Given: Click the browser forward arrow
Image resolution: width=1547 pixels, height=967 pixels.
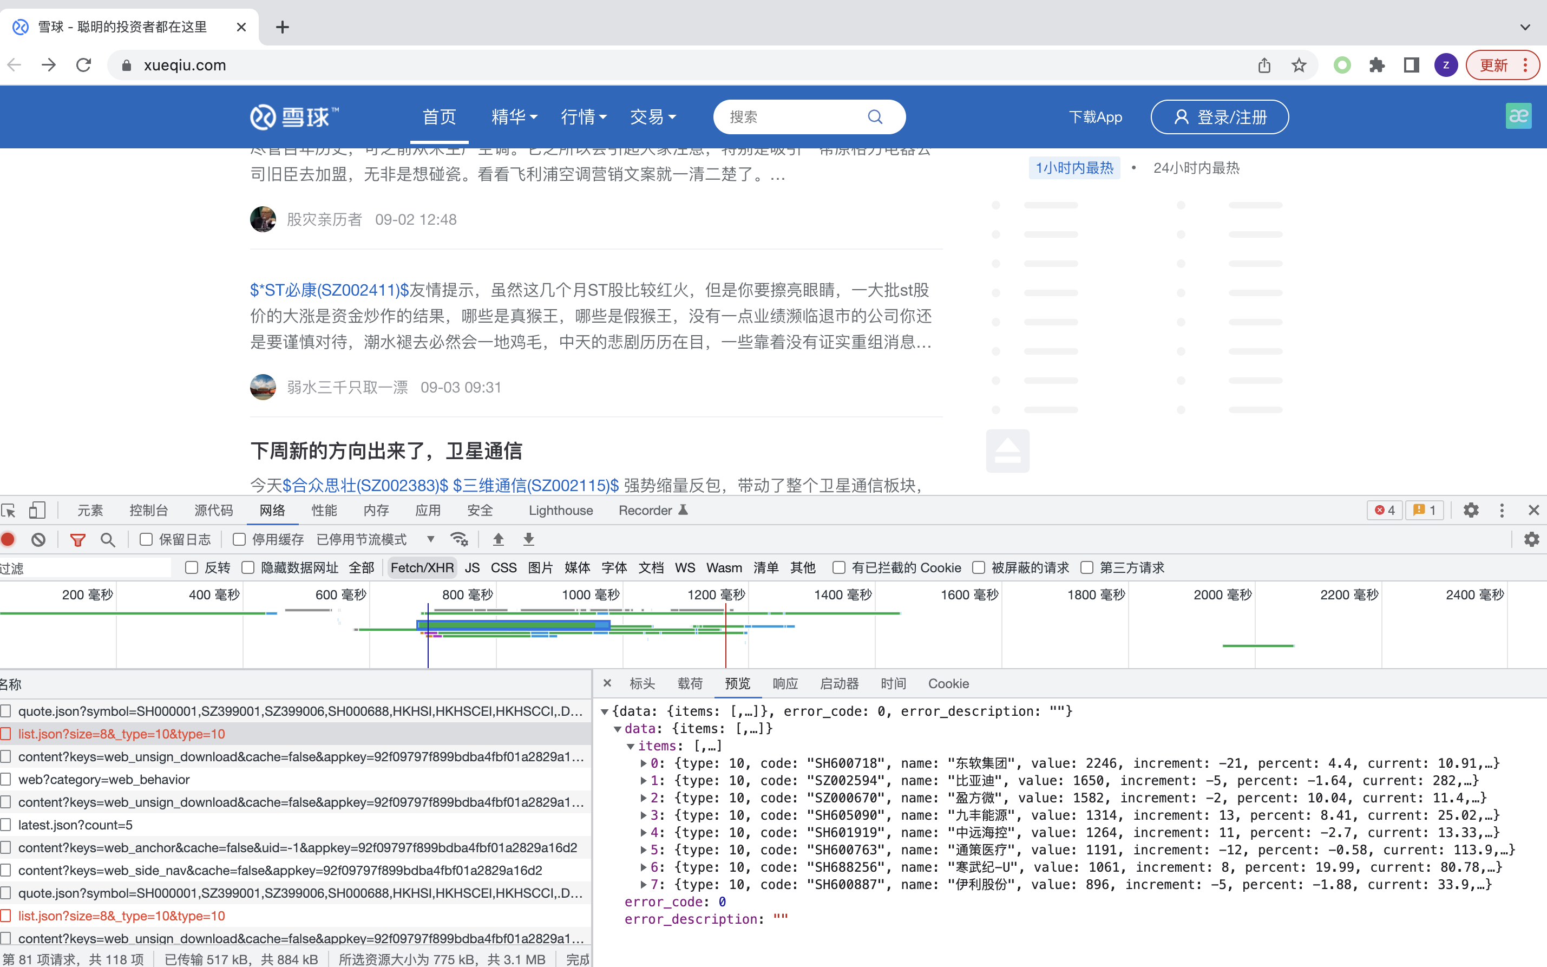Looking at the screenshot, I should click(x=49, y=65).
